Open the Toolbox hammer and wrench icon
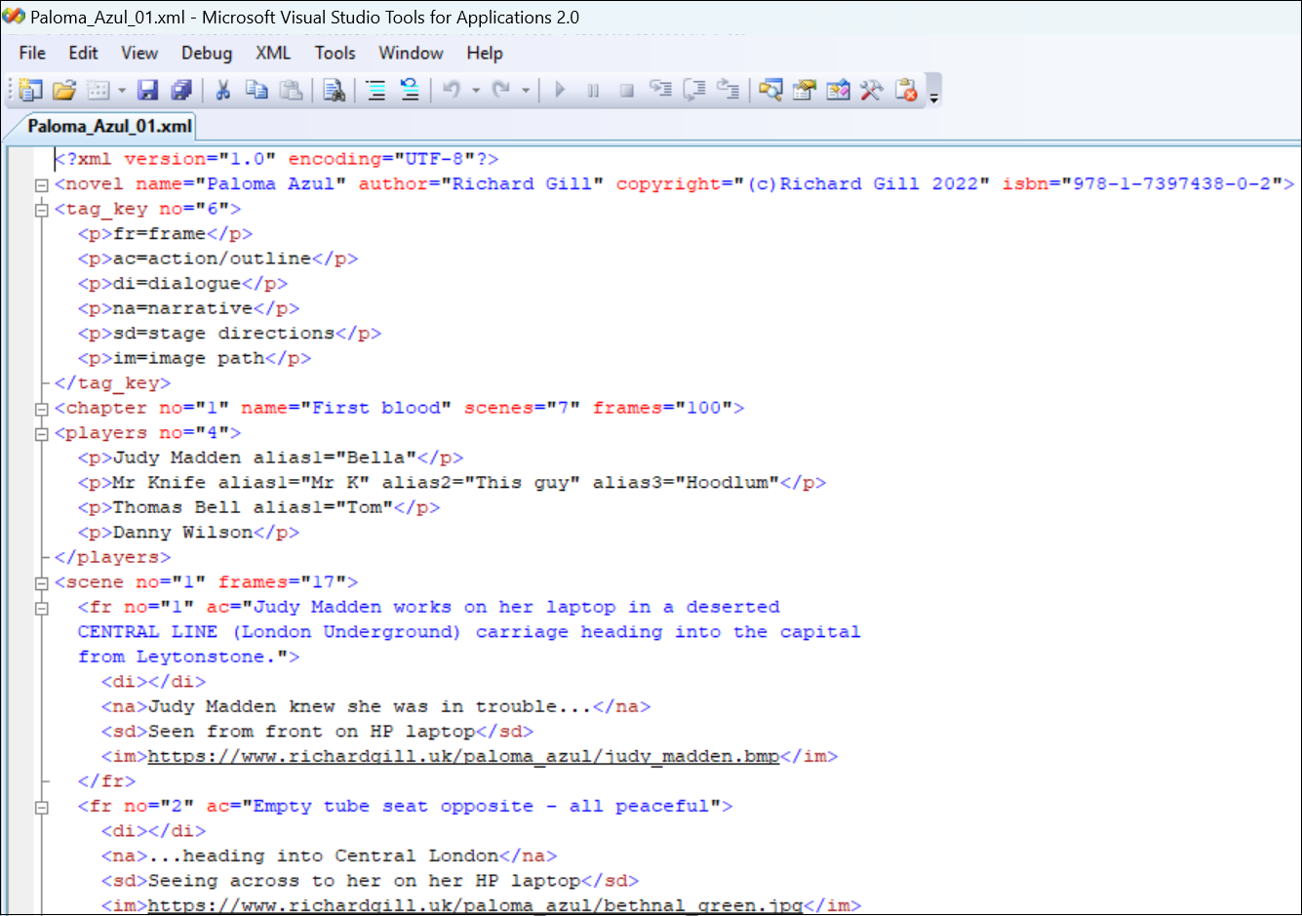This screenshot has width=1302, height=916. pos(872,90)
